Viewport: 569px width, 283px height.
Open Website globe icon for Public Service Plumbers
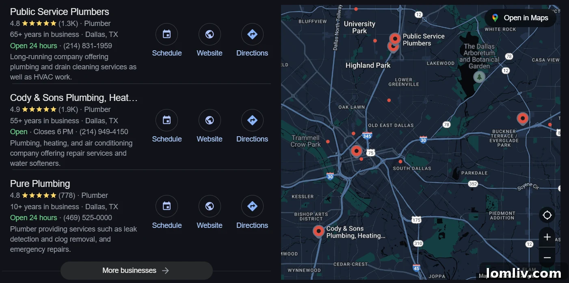(210, 34)
